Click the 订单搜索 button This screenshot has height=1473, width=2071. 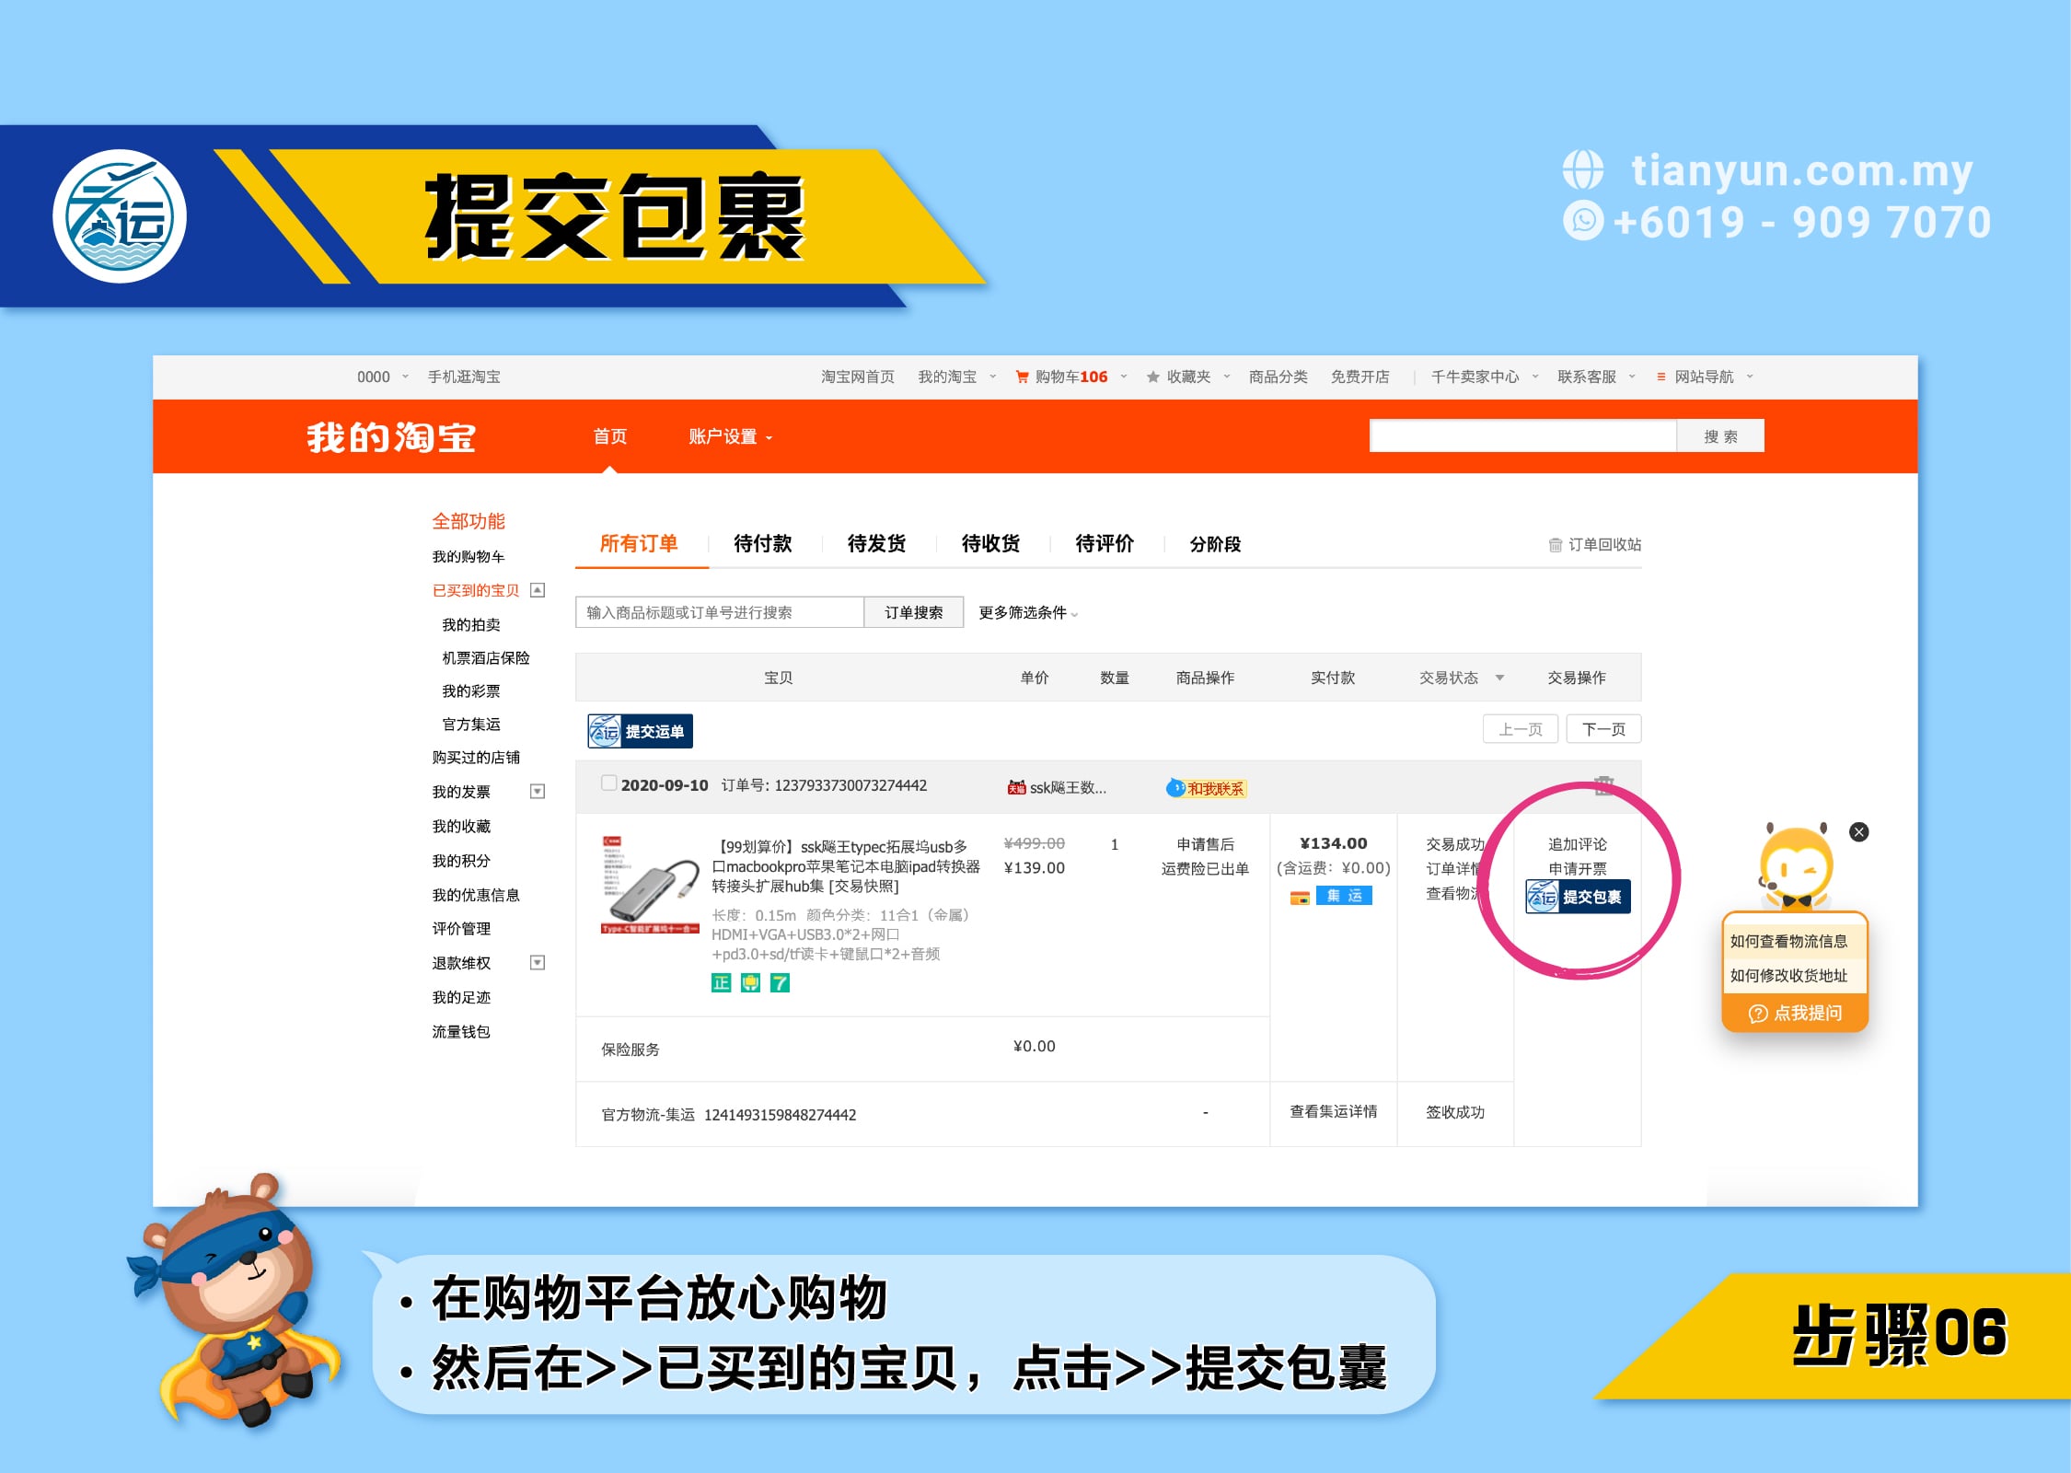coord(913,612)
